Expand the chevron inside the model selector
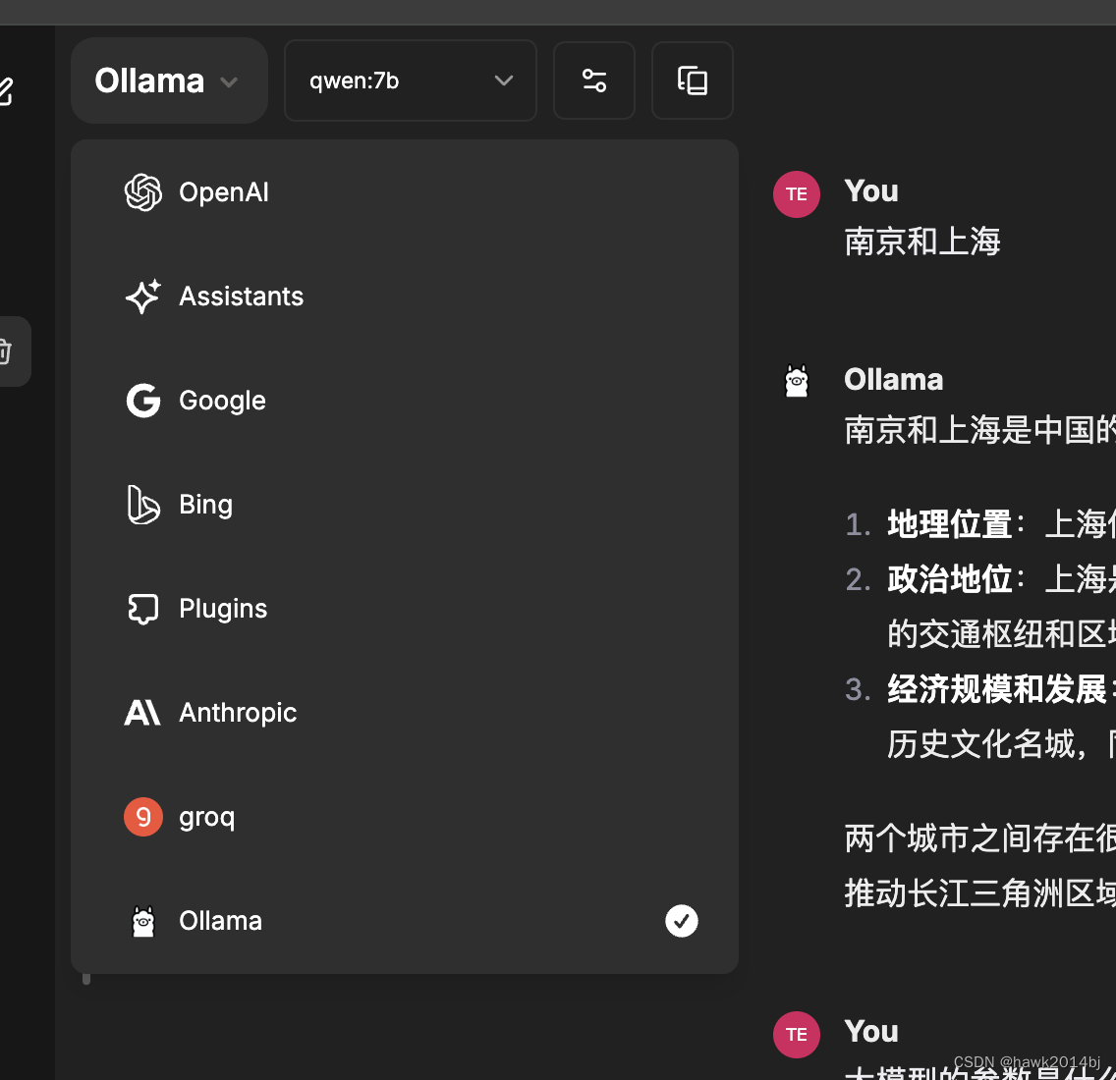 coord(504,81)
